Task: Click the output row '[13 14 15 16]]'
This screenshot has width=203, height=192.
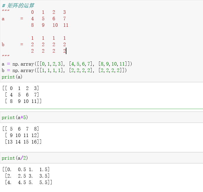Action: click(23, 142)
